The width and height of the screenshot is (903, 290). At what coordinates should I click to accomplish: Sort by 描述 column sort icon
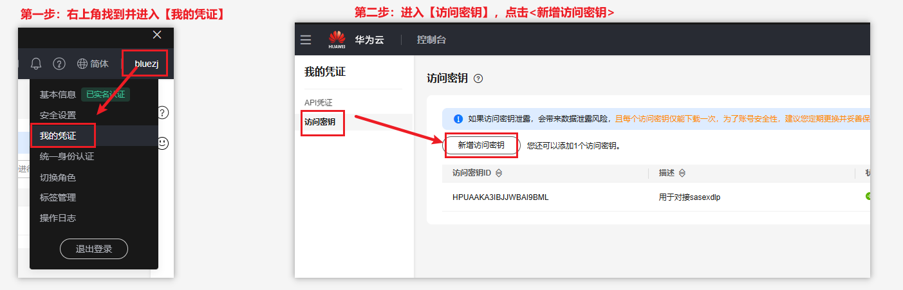point(682,173)
